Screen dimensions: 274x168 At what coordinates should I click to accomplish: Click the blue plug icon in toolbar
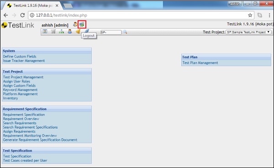(87, 31)
